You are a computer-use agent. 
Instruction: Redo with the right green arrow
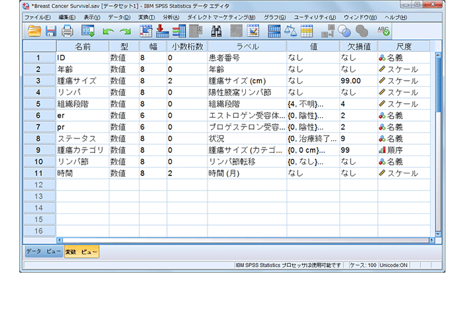pyautogui.click(x=125, y=32)
